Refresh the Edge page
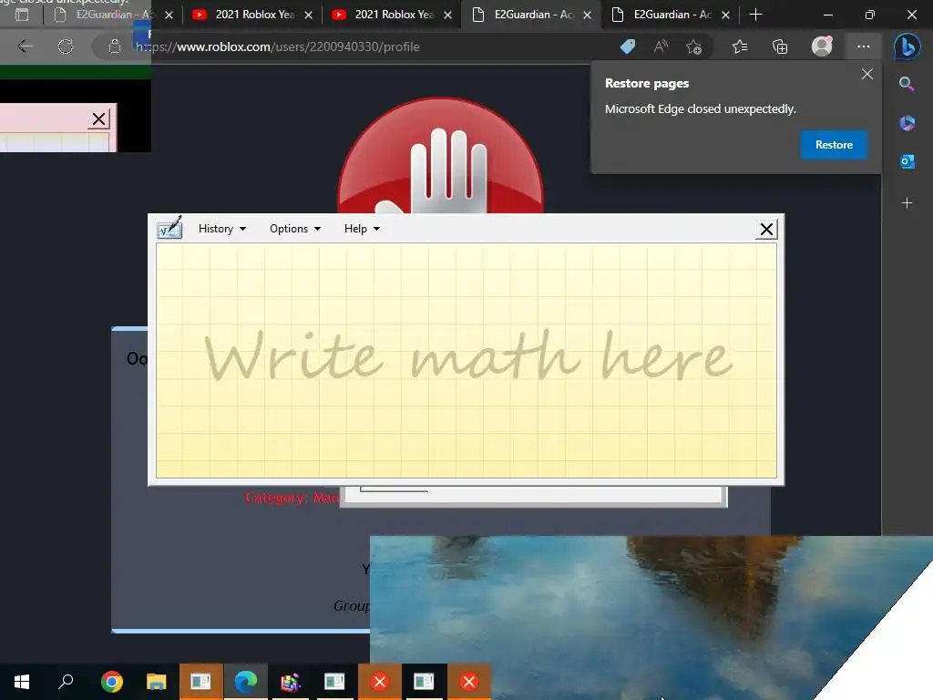Viewport: 933px width, 700px height. click(x=66, y=46)
